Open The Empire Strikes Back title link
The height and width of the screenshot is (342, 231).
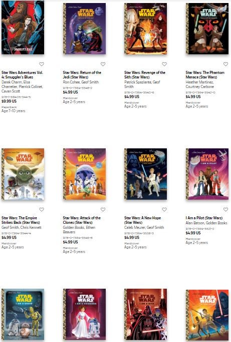coord(21,220)
